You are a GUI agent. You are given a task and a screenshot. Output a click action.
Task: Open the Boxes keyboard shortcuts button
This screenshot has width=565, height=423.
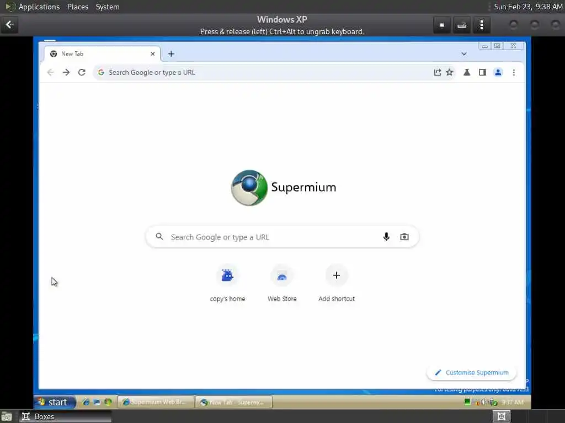tap(462, 25)
